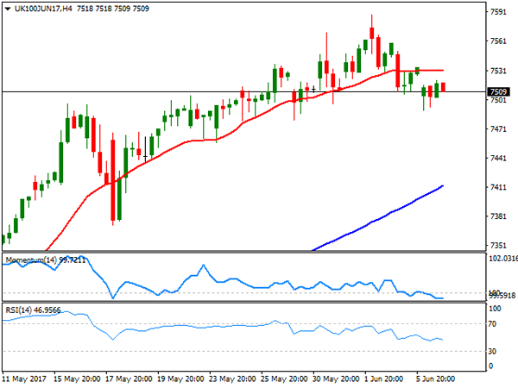Click the 30 May 20:00 time label
518x388 pixels.
pyautogui.click(x=336, y=379)
